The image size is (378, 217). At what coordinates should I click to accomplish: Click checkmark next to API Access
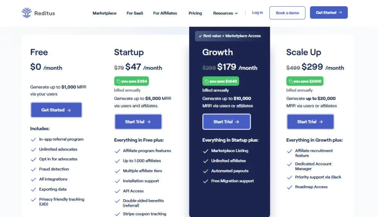coord(117,191)
